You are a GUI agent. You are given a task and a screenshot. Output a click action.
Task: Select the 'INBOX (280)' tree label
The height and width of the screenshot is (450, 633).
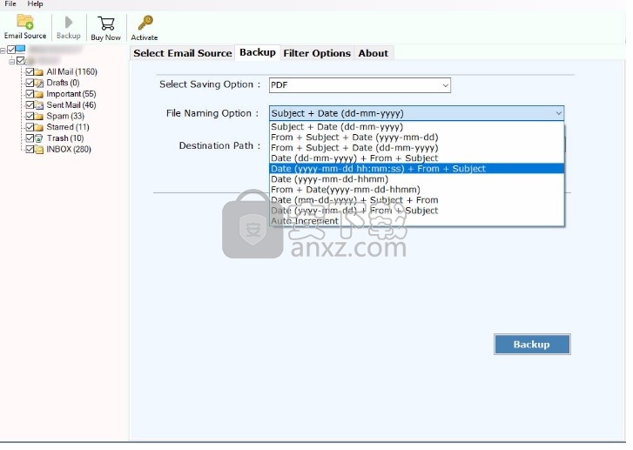69,150
